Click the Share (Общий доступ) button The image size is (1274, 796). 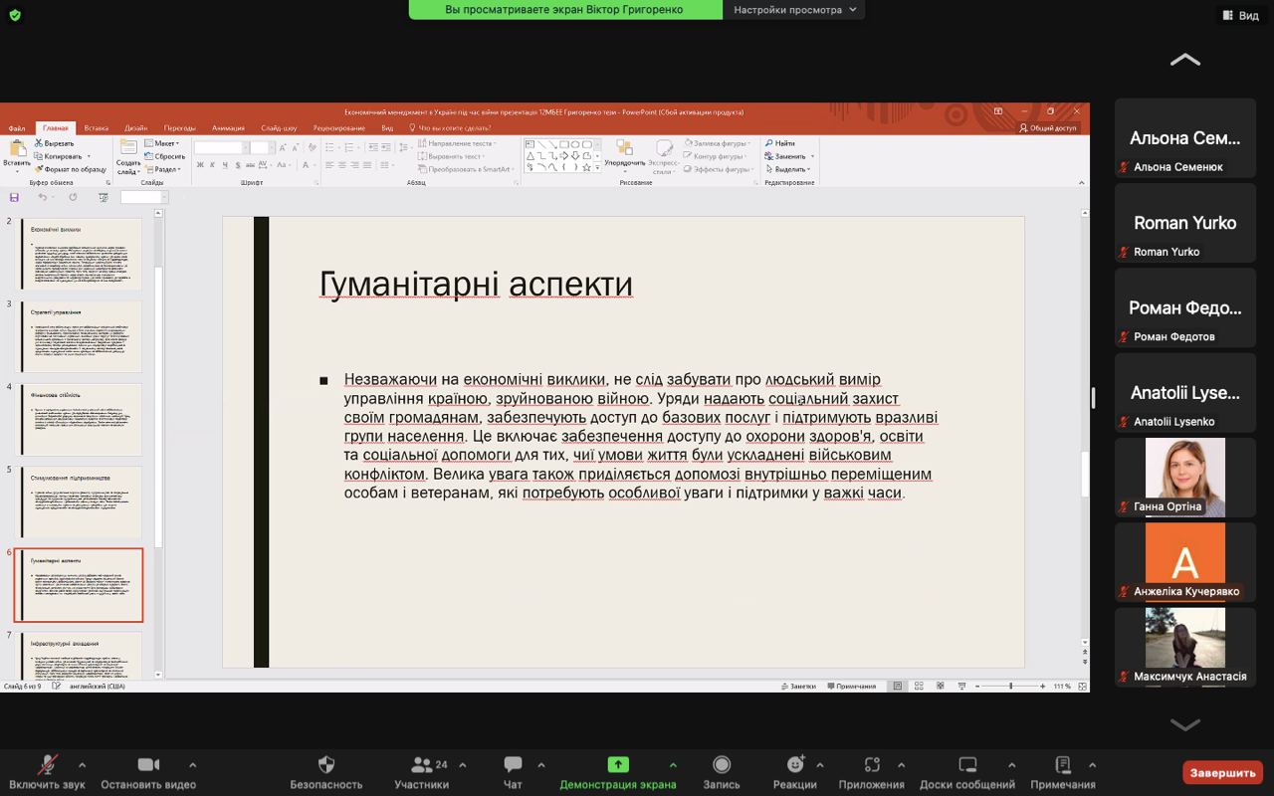click(x=1049, y=128)
